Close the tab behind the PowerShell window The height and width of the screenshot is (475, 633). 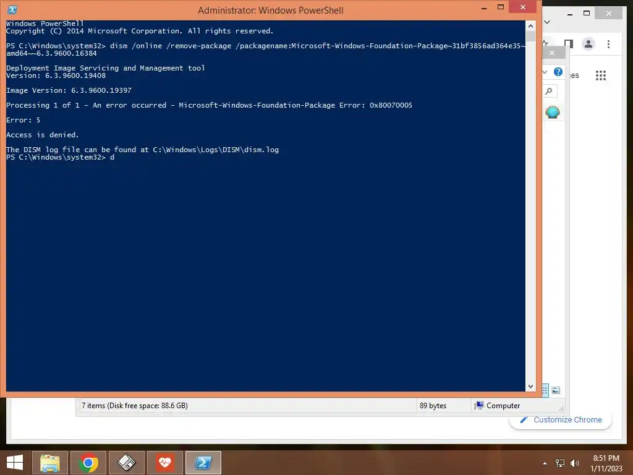point(552,53)
